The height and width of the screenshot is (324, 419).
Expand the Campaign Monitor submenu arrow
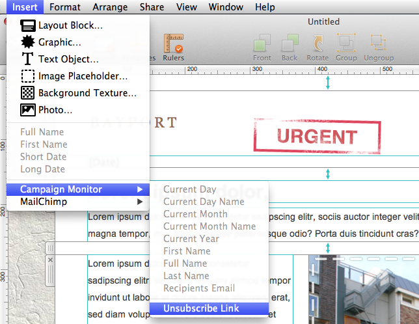(x=139, y=189)
